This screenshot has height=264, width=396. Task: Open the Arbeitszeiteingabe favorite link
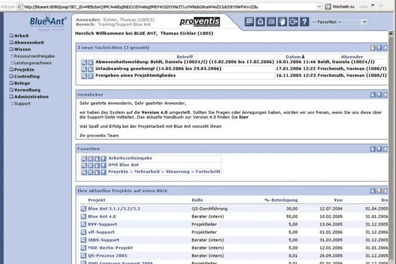pos(130,158)
